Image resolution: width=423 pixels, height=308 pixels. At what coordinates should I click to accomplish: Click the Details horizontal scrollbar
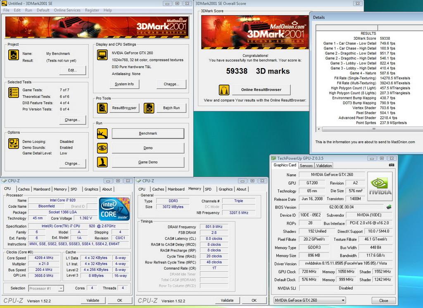(372, 129)
